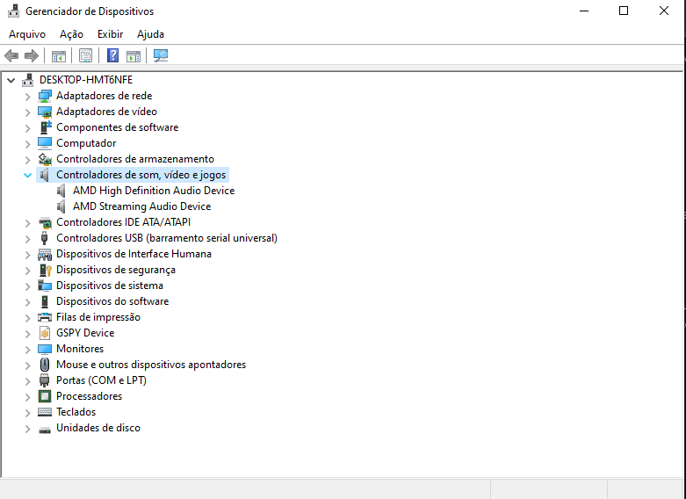This screenshot has width=686, height=499.
Task: Select Dispositivos do software label
Action: click(112, 301)
